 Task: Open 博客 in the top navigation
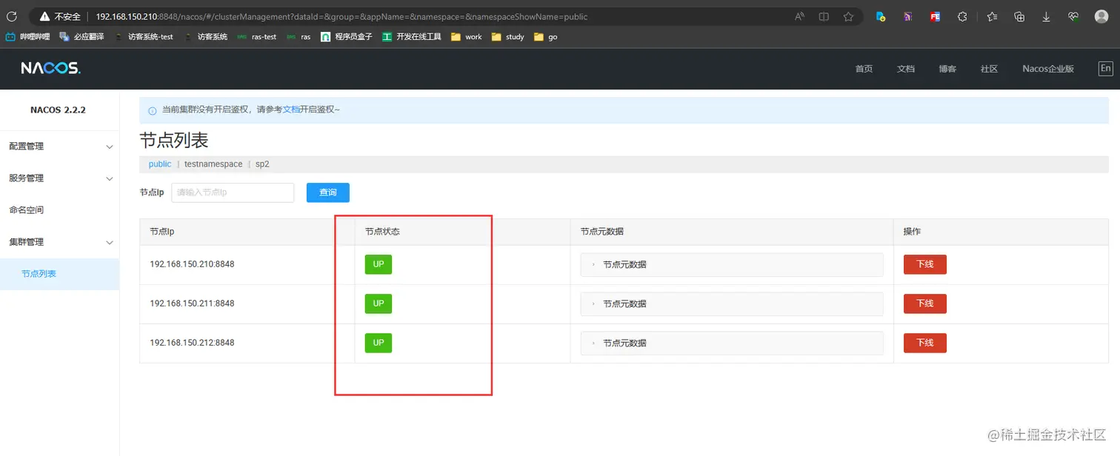click(947, 69)
